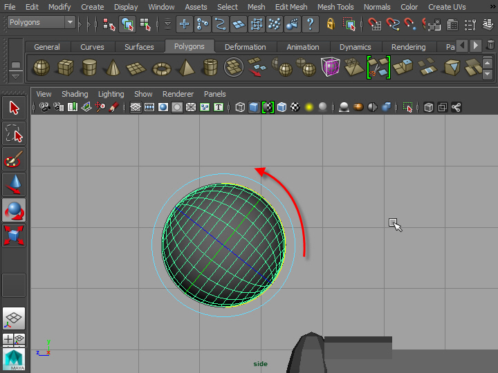The height and width of the screenshot is (373, 498).
Task: Create a polygon torus from shelf
Action: pyautogui.click(x=162, y=68)
